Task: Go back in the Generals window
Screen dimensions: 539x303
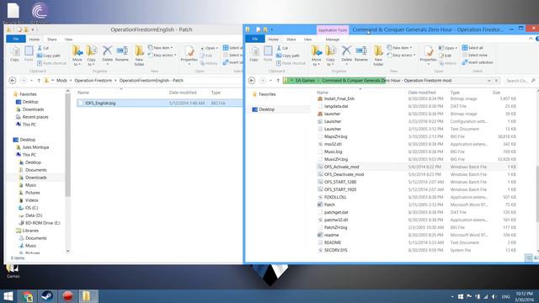Action: point(252,81)
